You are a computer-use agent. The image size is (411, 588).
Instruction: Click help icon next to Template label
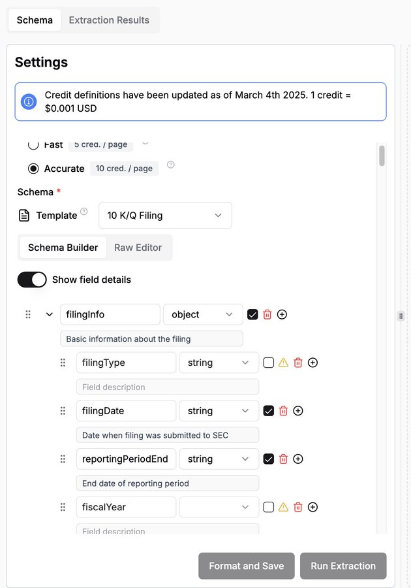pyautogui.click(x=84, y=213)
